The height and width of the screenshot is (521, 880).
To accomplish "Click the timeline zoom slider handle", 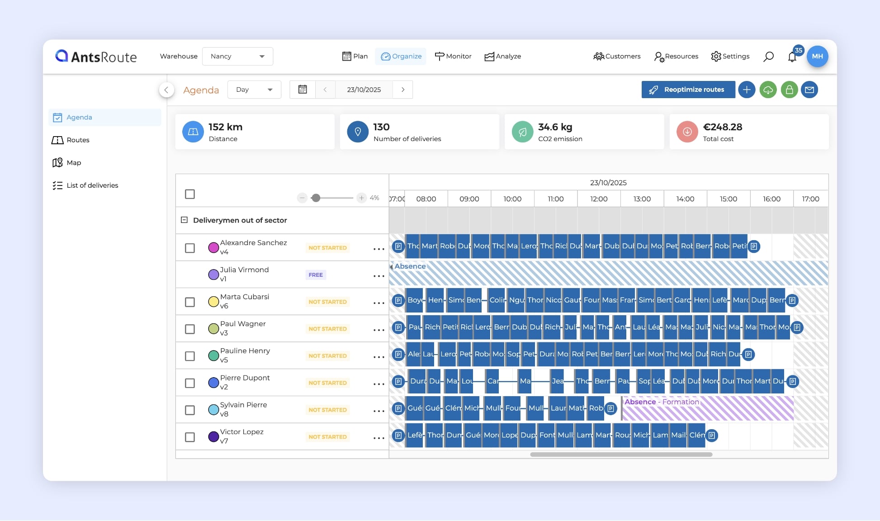I will [316, 198].
